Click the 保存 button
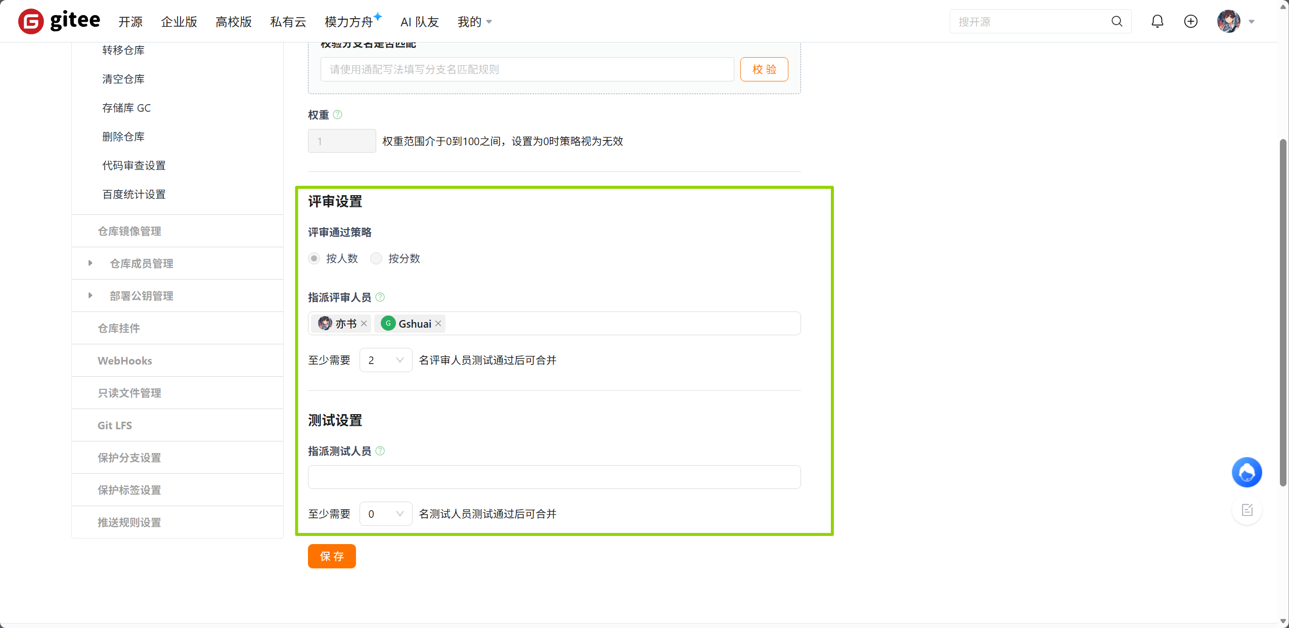 332,556
